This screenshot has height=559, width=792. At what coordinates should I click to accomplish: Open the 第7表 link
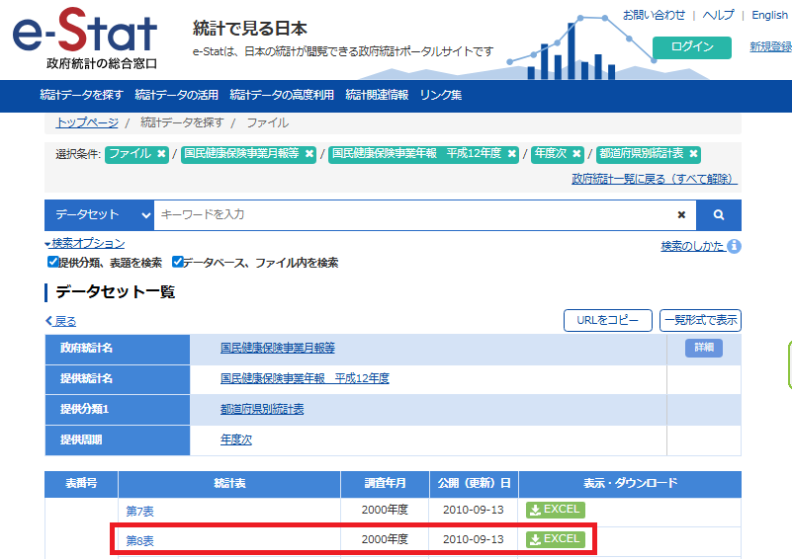coord(140,511)
